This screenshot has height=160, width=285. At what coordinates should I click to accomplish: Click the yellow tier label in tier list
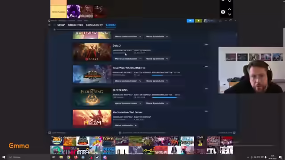click(58, 12)
